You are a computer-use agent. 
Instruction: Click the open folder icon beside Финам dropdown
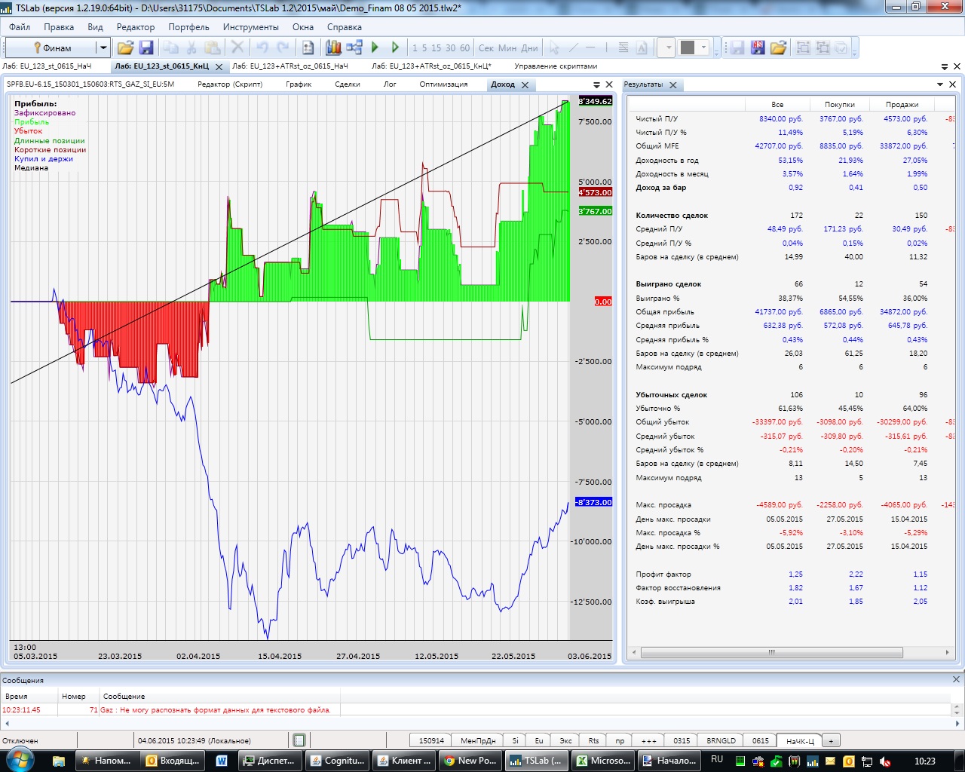125,47
